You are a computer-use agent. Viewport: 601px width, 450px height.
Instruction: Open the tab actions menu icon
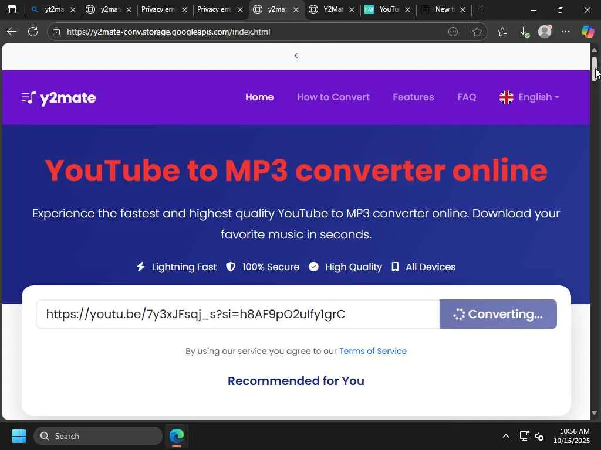[x=12, y=9]
